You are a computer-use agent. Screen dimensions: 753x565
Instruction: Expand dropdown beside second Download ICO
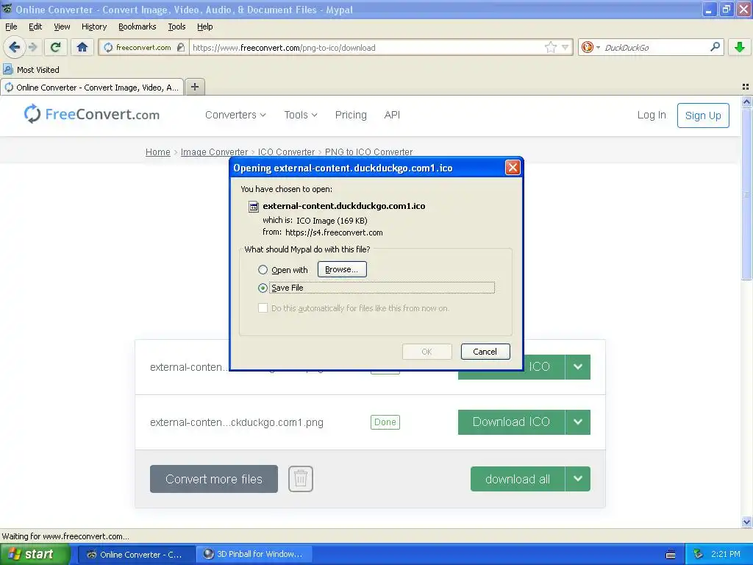(x=578, y=422)
